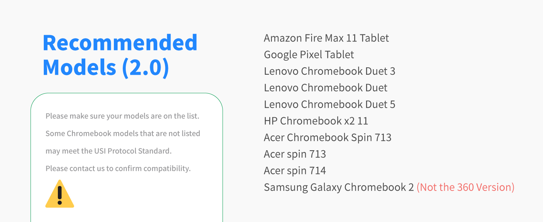This screenshot has width=543, height=222.
Task: Click the "Some Chromebook models that are not listed" line
Action: [x=123, y=134]
